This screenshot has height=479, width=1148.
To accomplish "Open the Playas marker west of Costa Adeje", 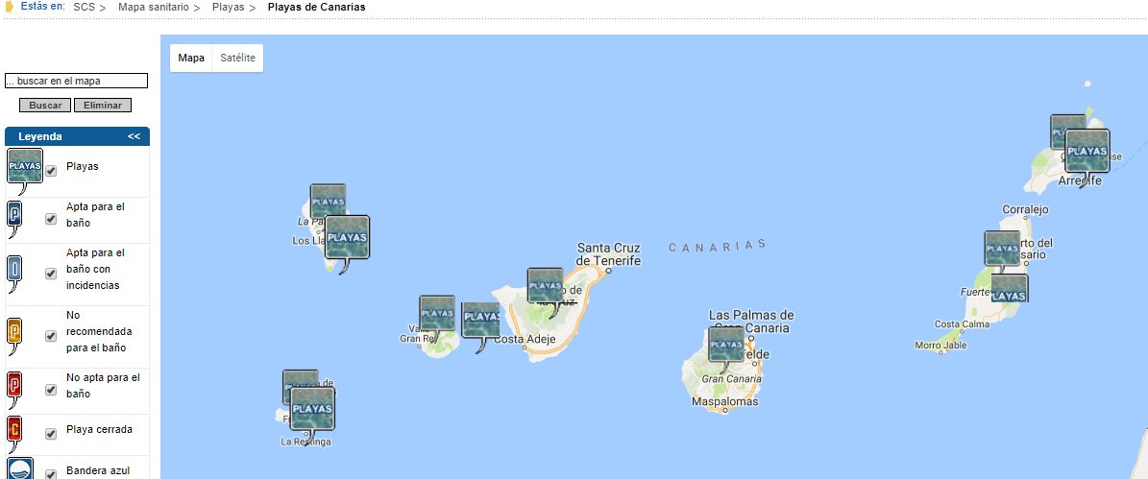I will pyautogui.click(x=479, y=320).
